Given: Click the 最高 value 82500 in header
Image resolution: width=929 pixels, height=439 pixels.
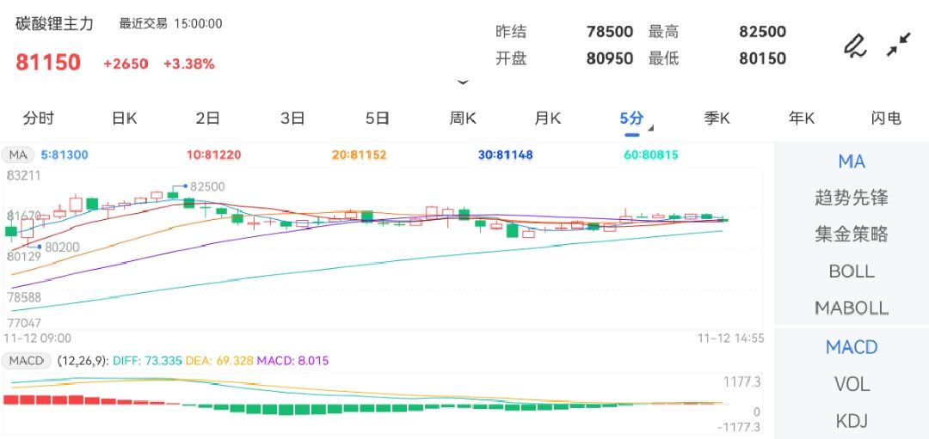Looking at the screenshot, I should coord(762,31).
